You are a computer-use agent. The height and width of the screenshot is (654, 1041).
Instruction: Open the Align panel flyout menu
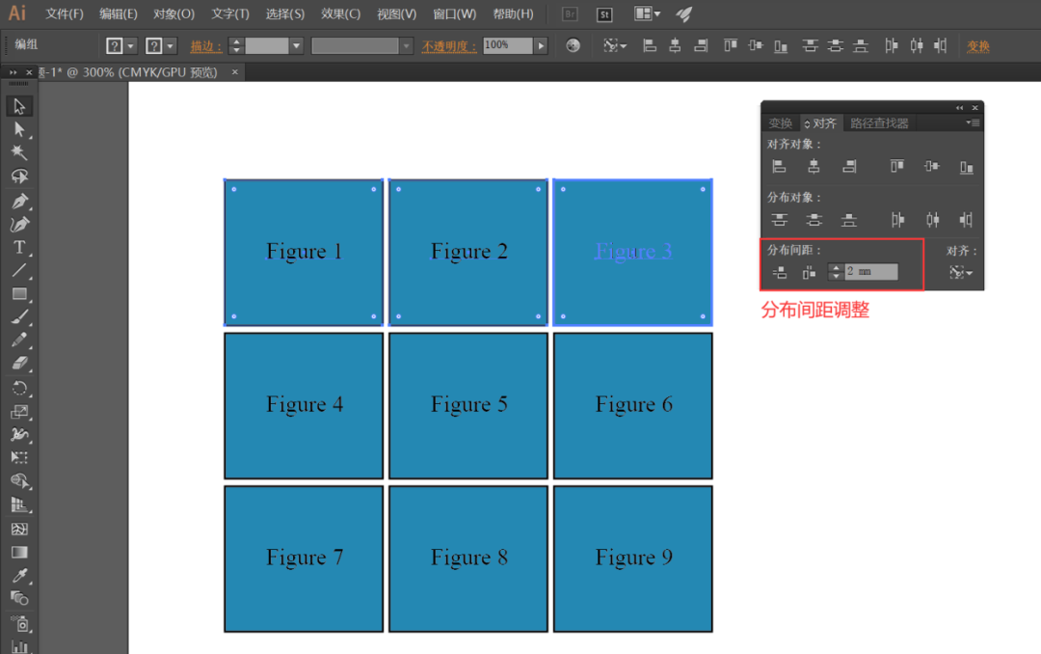tap(973, 123)
